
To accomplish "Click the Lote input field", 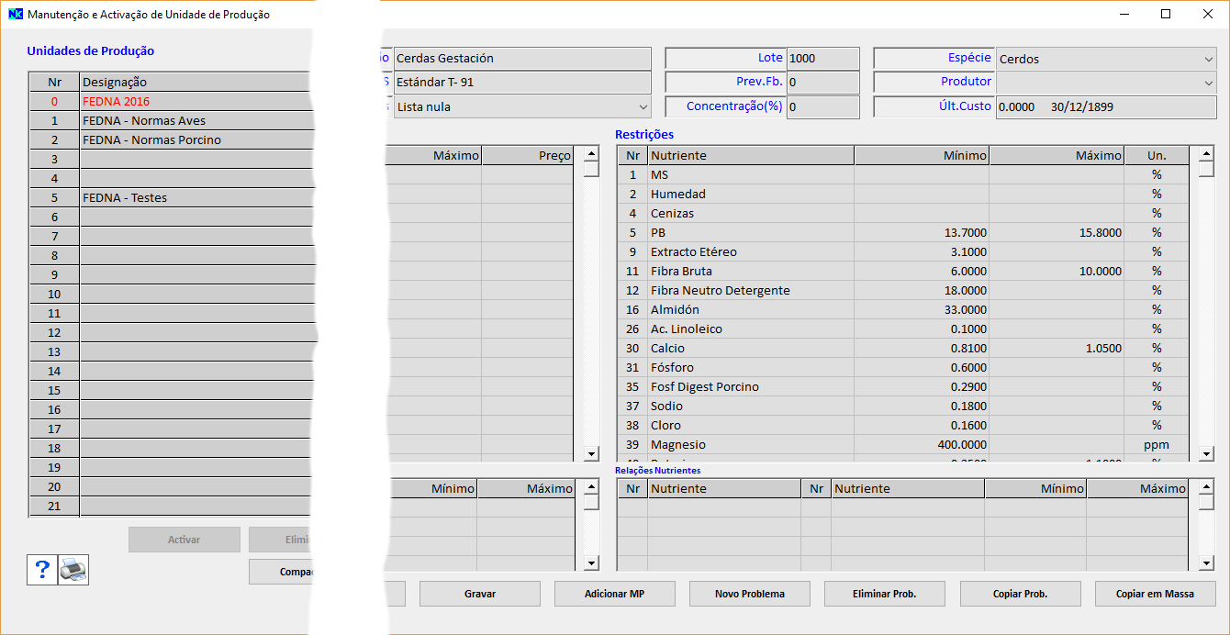I will (x=822, y=59).
